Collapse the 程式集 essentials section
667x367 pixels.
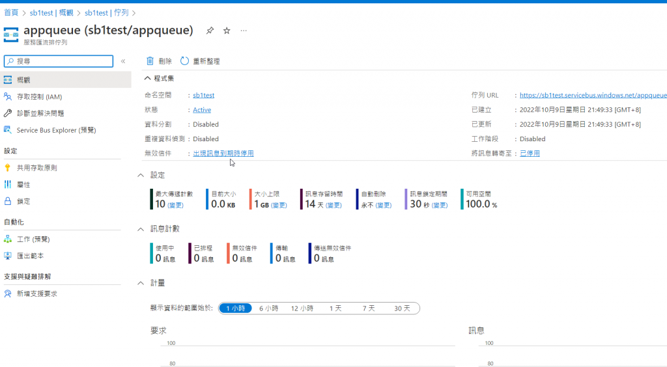click(x=147, y=78)
